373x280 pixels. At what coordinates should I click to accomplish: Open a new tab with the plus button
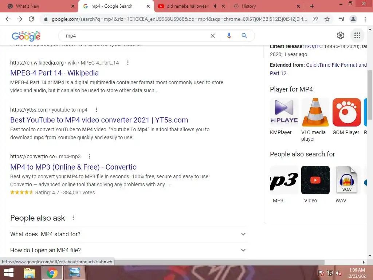(312, 6)
